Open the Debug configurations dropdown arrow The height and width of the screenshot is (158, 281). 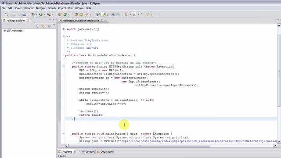coord(36,14)
